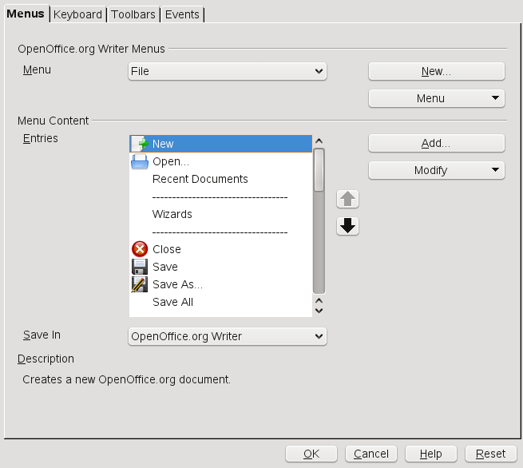Click the Add... button

point(437,144)
